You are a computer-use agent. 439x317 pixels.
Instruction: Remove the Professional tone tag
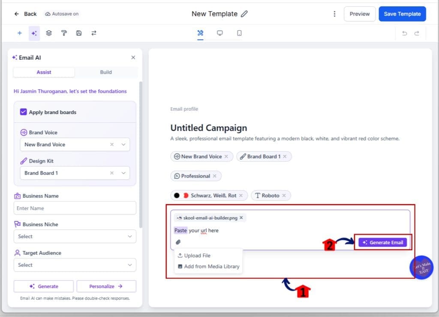[x=214, y=176]
